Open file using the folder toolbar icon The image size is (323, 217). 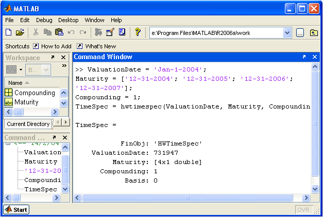click(x=20, y=32)
